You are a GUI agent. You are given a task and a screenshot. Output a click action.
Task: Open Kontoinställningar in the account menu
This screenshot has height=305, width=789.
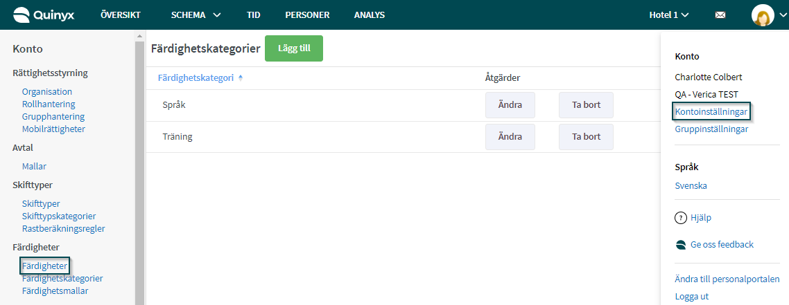point(711,111)
